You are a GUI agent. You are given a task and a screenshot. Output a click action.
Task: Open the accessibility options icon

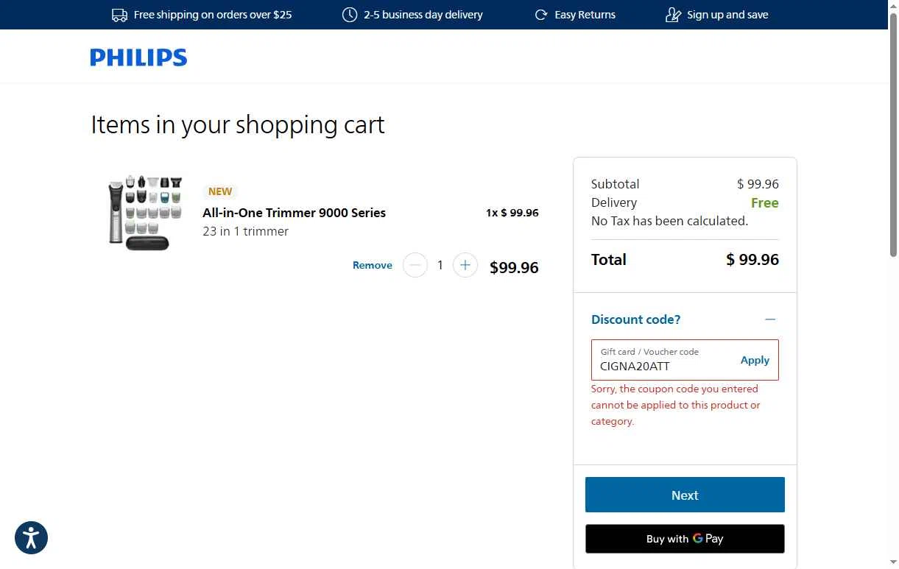pyautogui.click(x=31, y=537)
